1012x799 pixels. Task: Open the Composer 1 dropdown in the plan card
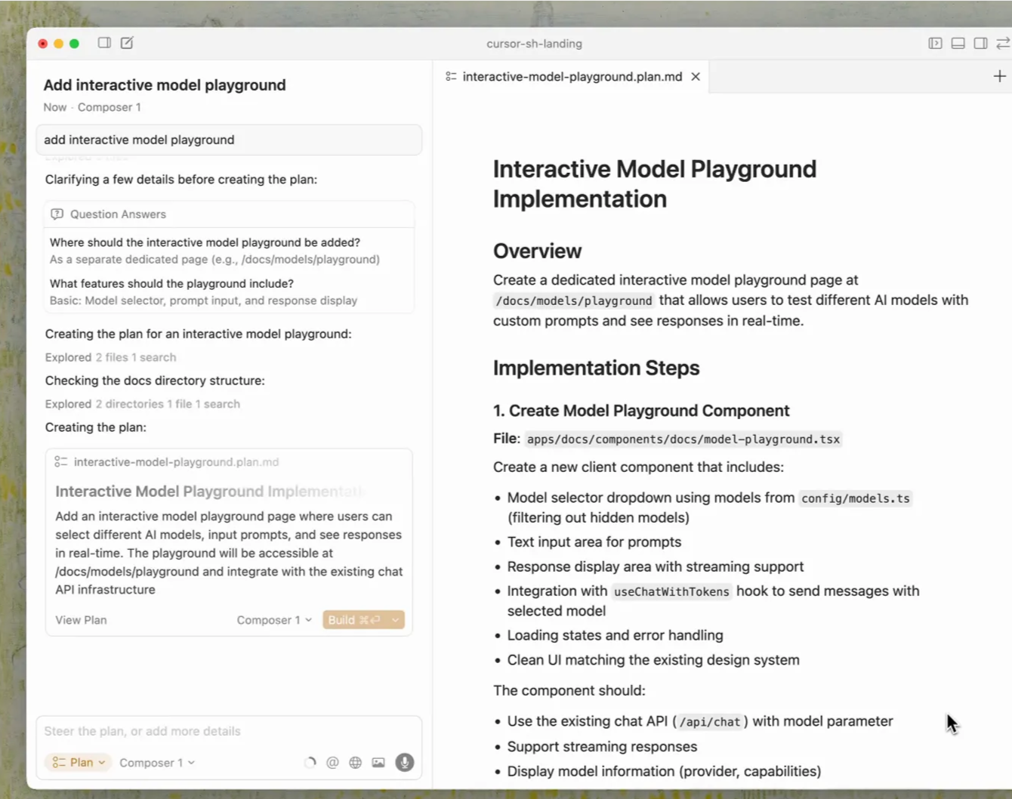pyautogui.click(x=274, y=620)
